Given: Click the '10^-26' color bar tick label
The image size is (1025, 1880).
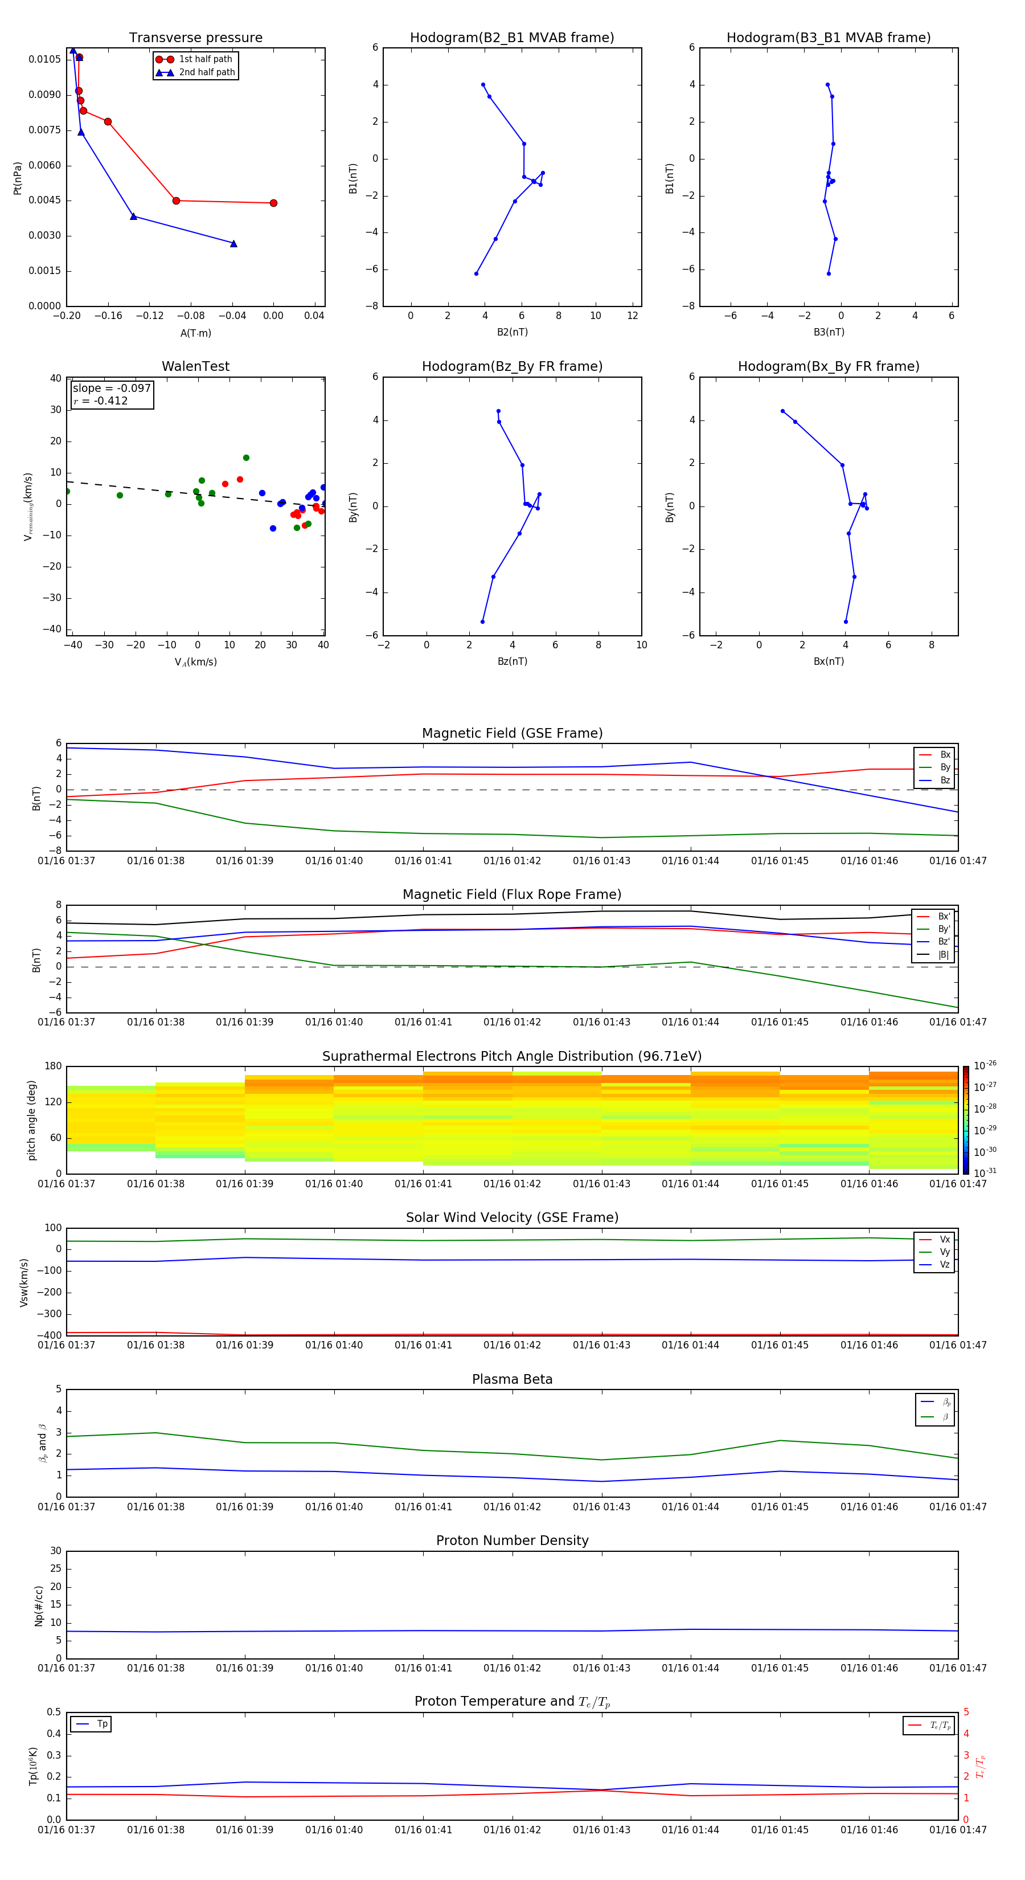Looking at the screenshot, I should click(985, 1065).
